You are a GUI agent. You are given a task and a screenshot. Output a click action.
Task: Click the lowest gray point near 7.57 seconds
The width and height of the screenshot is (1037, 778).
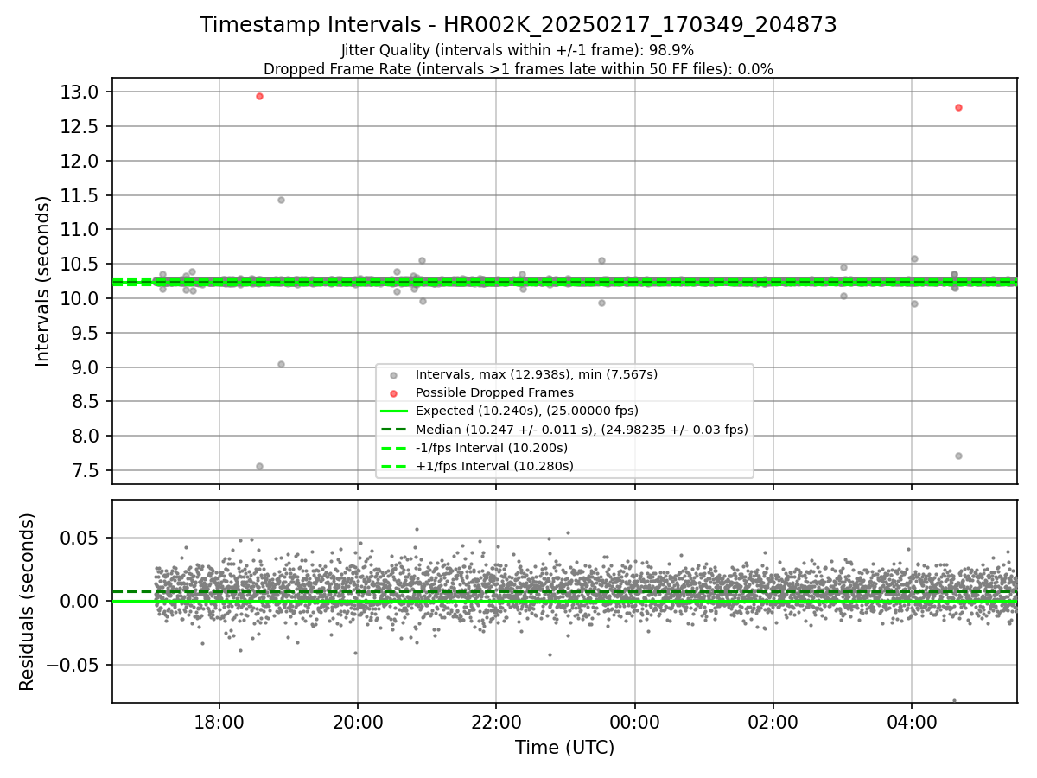(x=259, y=466)
